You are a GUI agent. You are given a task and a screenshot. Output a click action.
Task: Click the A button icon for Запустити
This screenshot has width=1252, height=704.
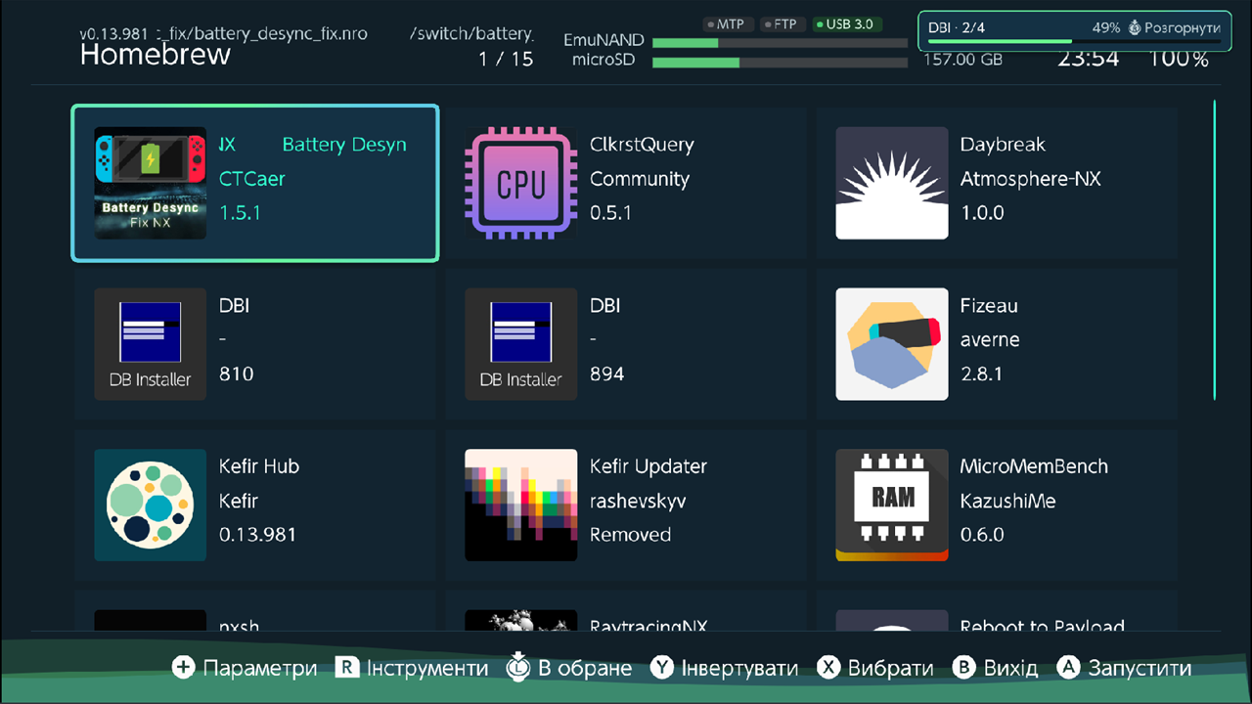point(1069,668)
